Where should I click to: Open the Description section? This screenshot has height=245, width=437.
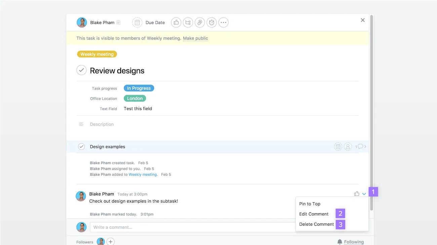tap(102, 124)
